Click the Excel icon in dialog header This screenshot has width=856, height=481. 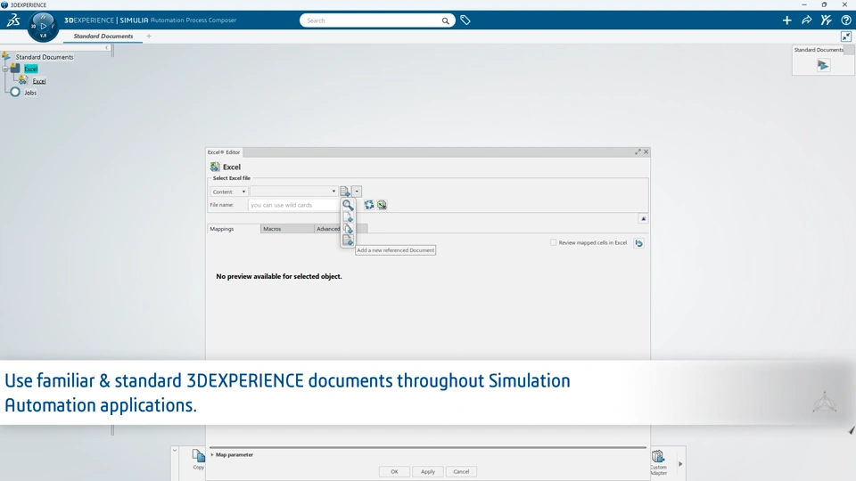point(215,167)
